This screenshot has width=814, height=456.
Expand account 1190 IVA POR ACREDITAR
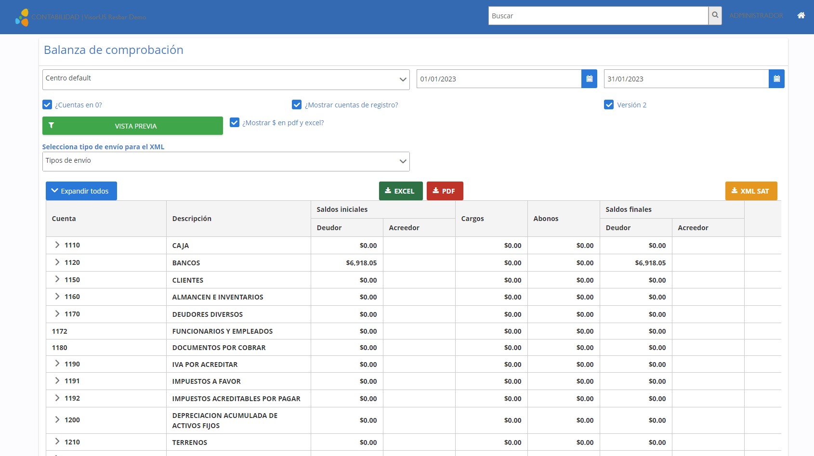(x=57, y=364)
